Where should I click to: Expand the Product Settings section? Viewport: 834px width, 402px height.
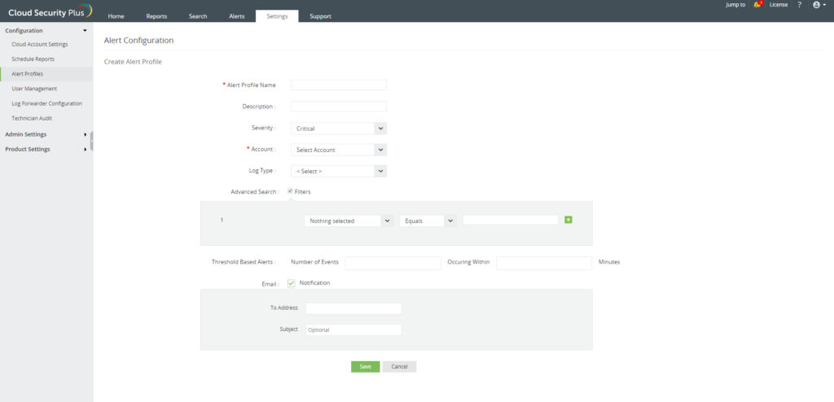46,149
